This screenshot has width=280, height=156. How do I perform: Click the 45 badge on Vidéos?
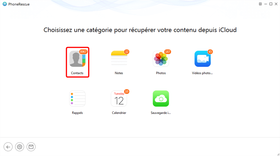click(210, 52)
